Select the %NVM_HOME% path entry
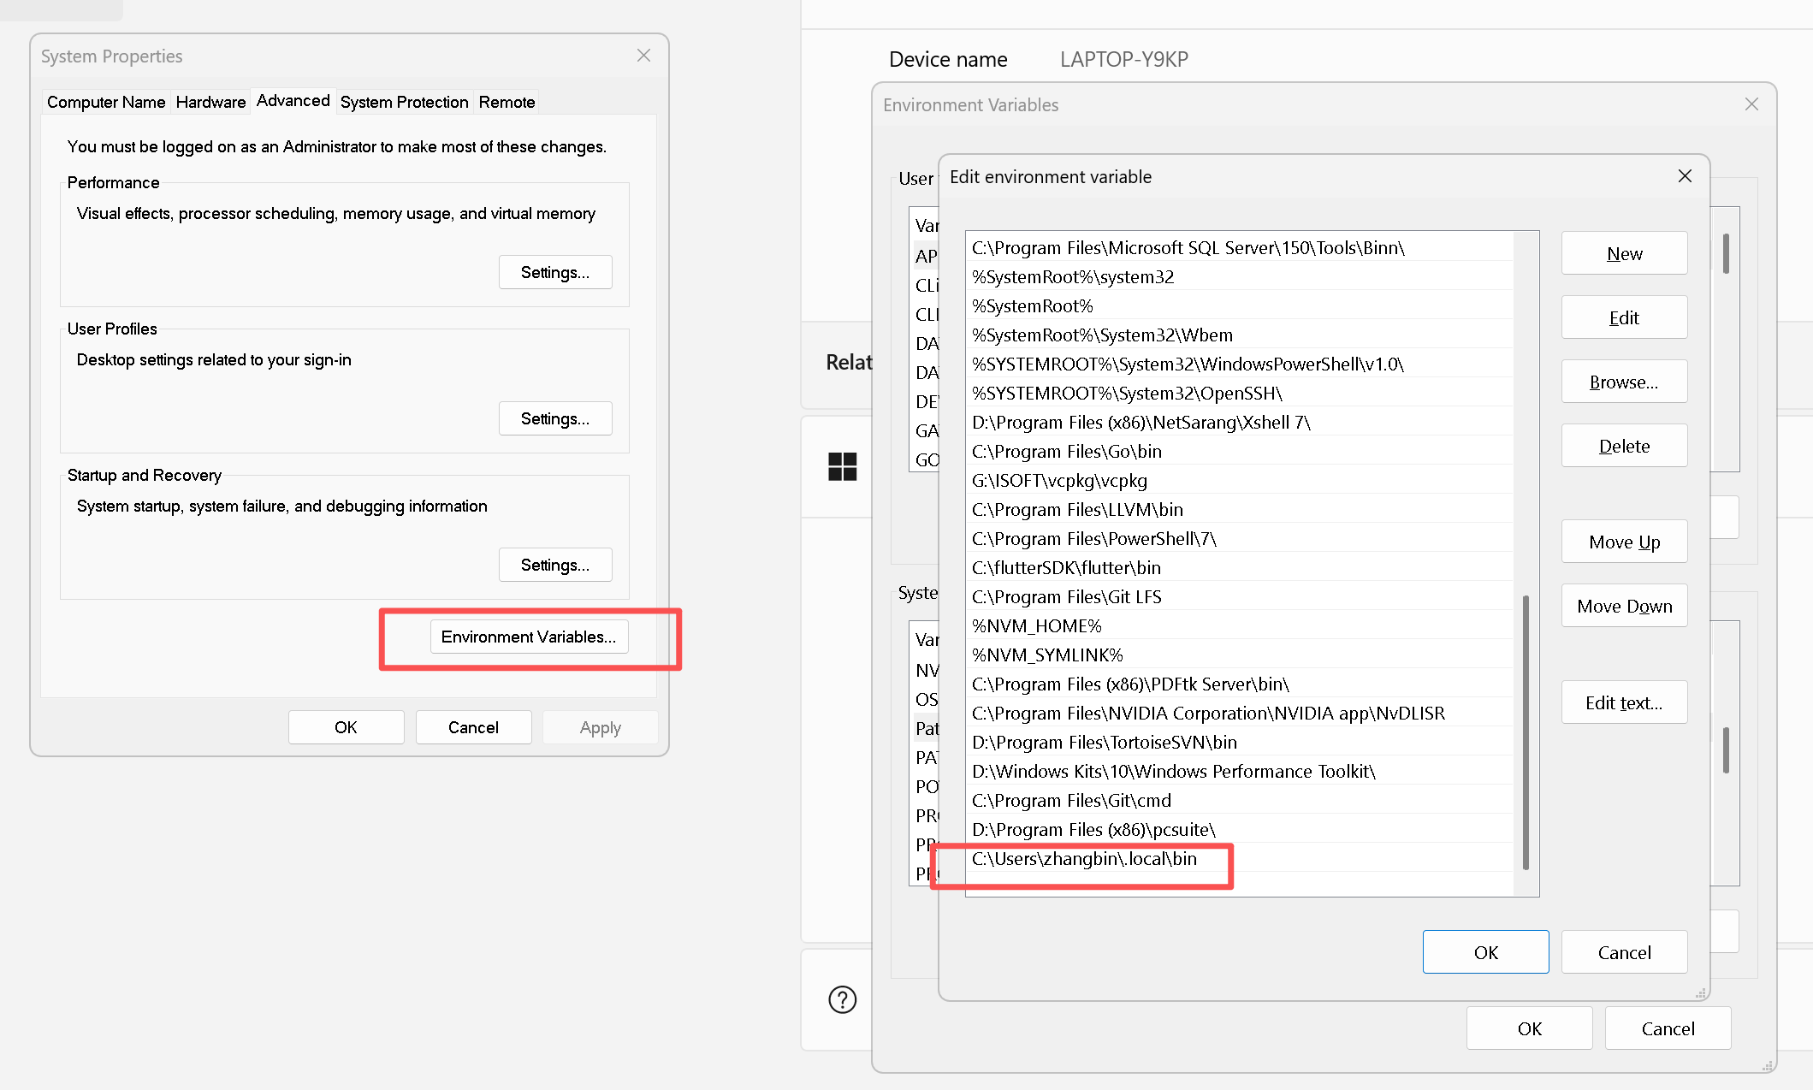The height and width of the screenshot is (1090, 1813). click(x=1036, y=625)
